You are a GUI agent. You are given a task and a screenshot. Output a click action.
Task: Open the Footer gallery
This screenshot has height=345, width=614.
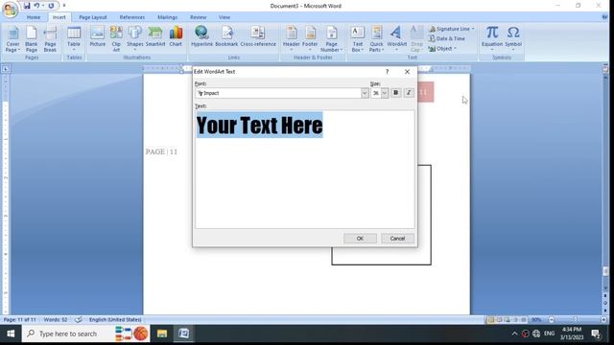(x=310, y=39)
